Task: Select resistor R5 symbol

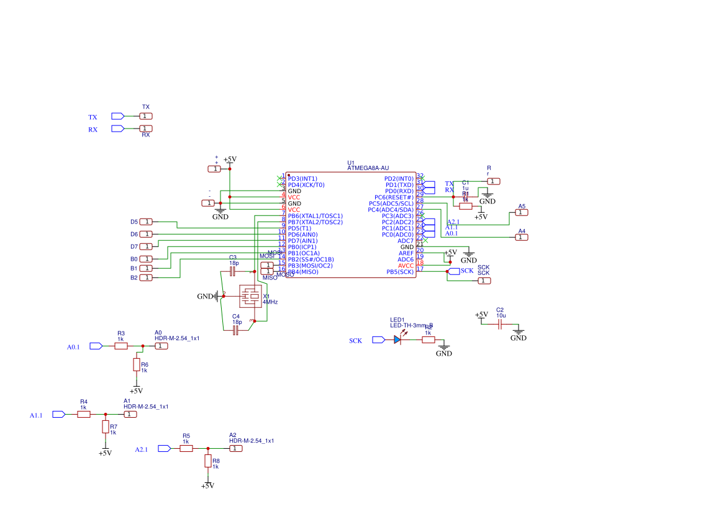Action: pos(186,448)
